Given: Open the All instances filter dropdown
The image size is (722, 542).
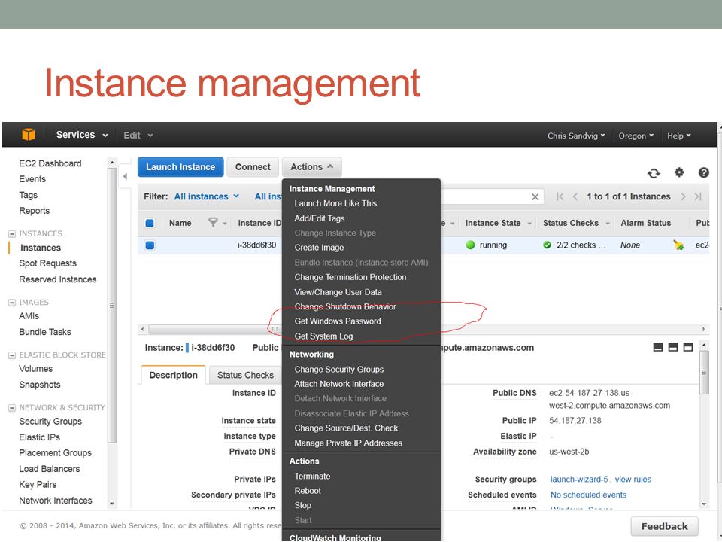Looking at the screenshot, I should click(206, 196).
